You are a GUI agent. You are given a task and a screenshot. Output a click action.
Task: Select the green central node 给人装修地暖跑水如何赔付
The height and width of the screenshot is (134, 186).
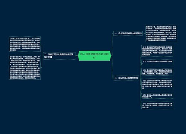(x=94, y=56)
